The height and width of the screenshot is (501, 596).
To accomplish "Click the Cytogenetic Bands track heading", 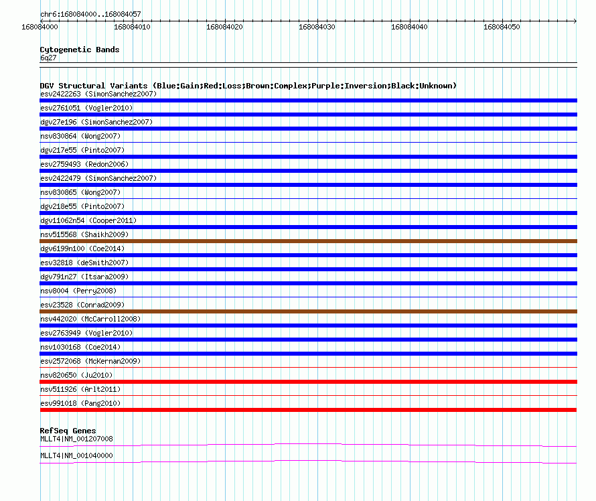I will (x=80, y=50).
